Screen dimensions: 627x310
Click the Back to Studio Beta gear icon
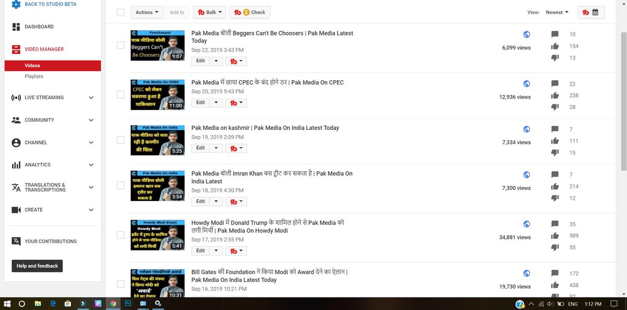pos(16,4)
